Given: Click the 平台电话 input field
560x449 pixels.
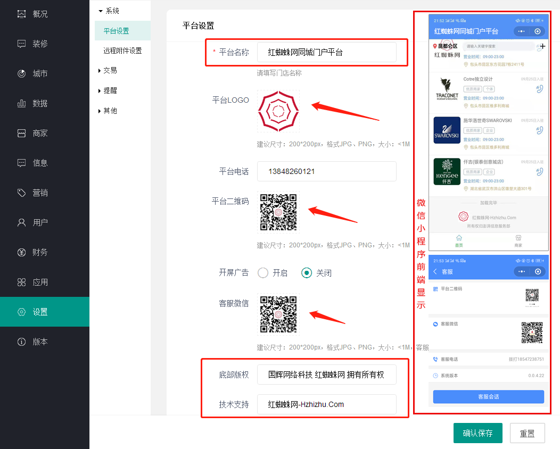Looking at the screenshot, I should [326, 171].
